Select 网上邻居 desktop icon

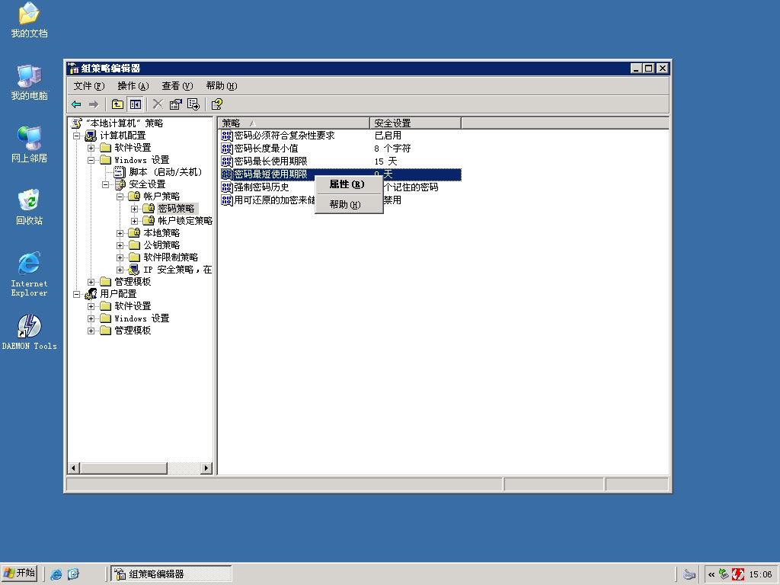click(x=30, y=145)
